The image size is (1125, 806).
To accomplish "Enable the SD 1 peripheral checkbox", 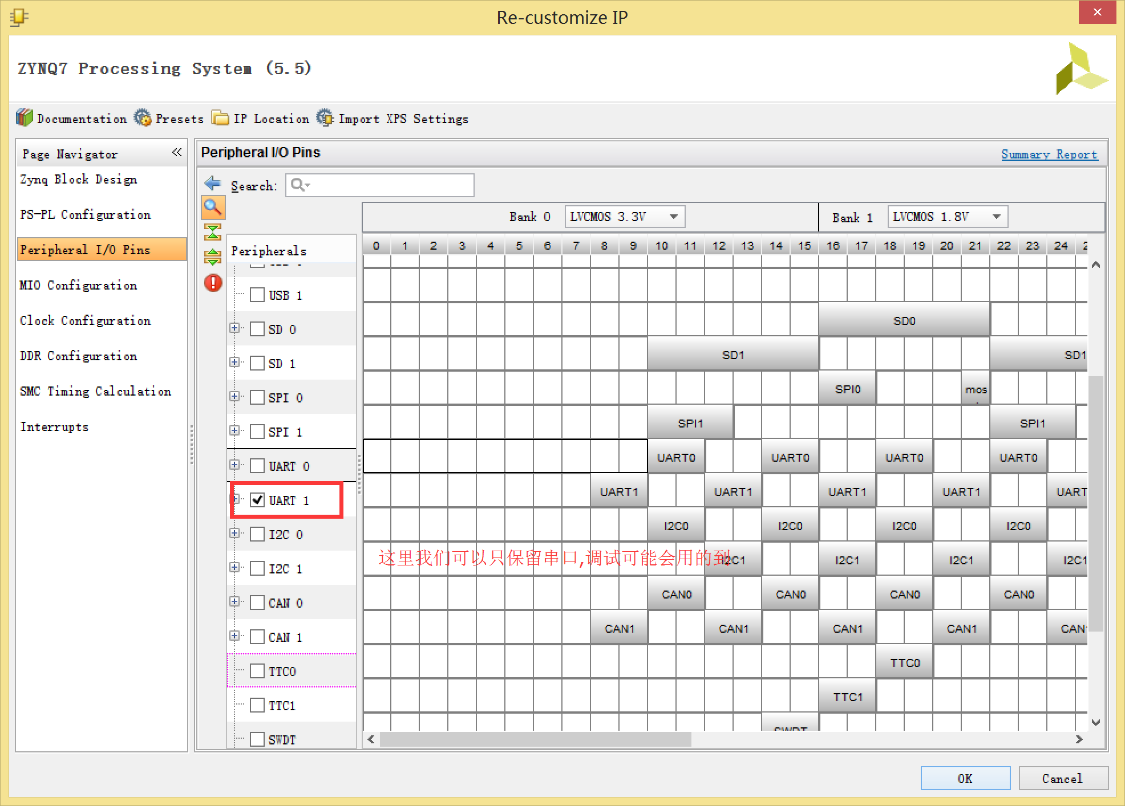I will click(x=257, y=363).
